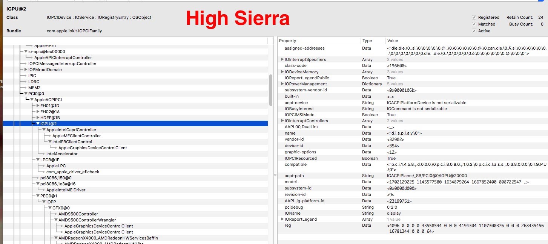Collapse the IntelFBClientControl node
548x244 pixels.
pyautogui.click(x=50, y=142)
